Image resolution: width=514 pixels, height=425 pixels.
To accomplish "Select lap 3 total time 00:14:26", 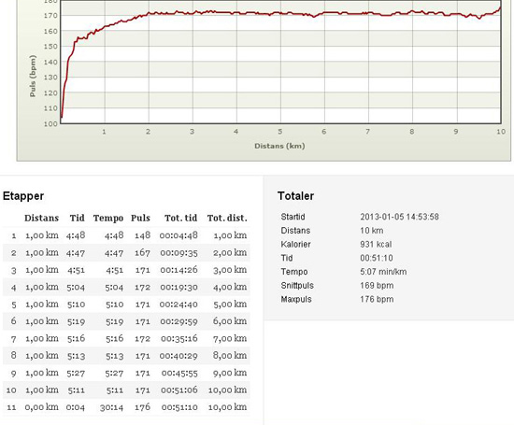I will 178,270.
